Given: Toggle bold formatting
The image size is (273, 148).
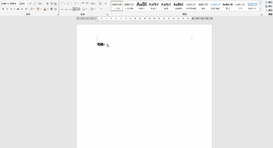Looking at the screenshot, I should [x=3, y=9].
